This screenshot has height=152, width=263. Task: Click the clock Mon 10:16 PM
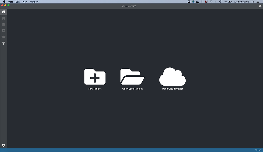point(241,2)
